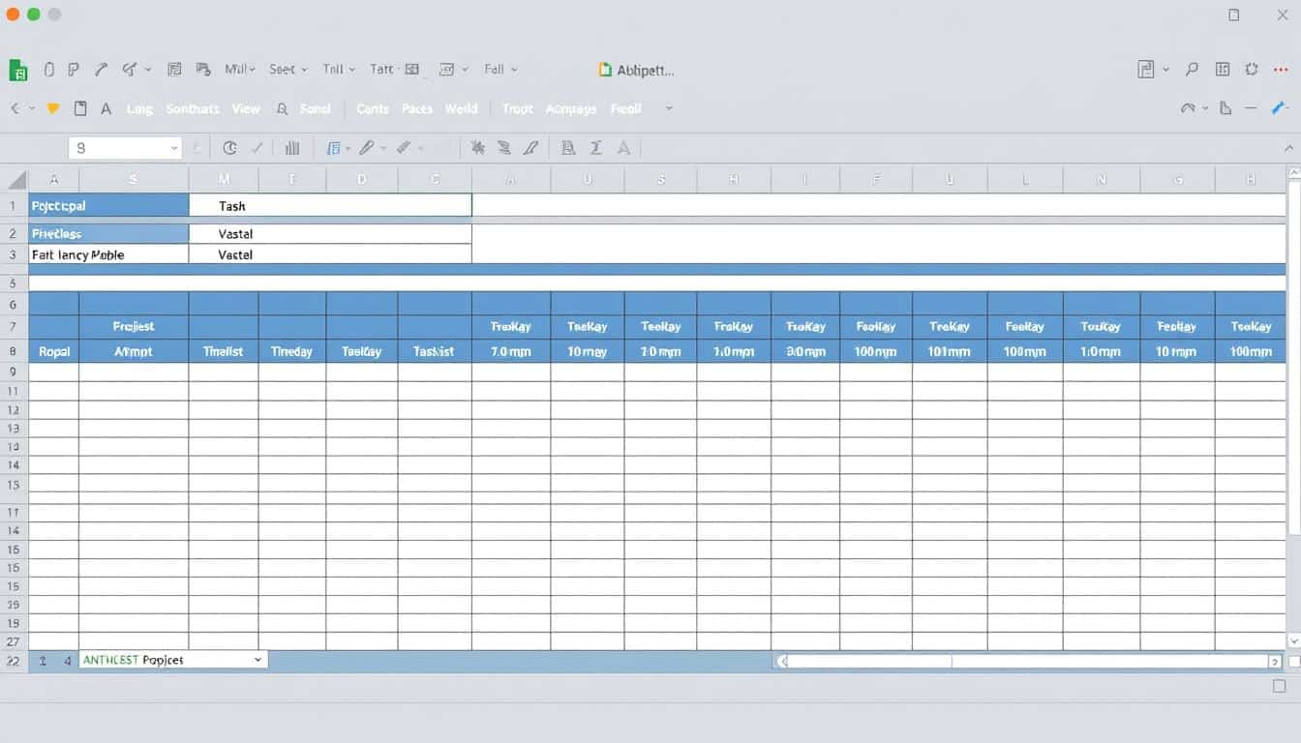
Task: Click the table icon left of Mull
Action: [175, 70]
